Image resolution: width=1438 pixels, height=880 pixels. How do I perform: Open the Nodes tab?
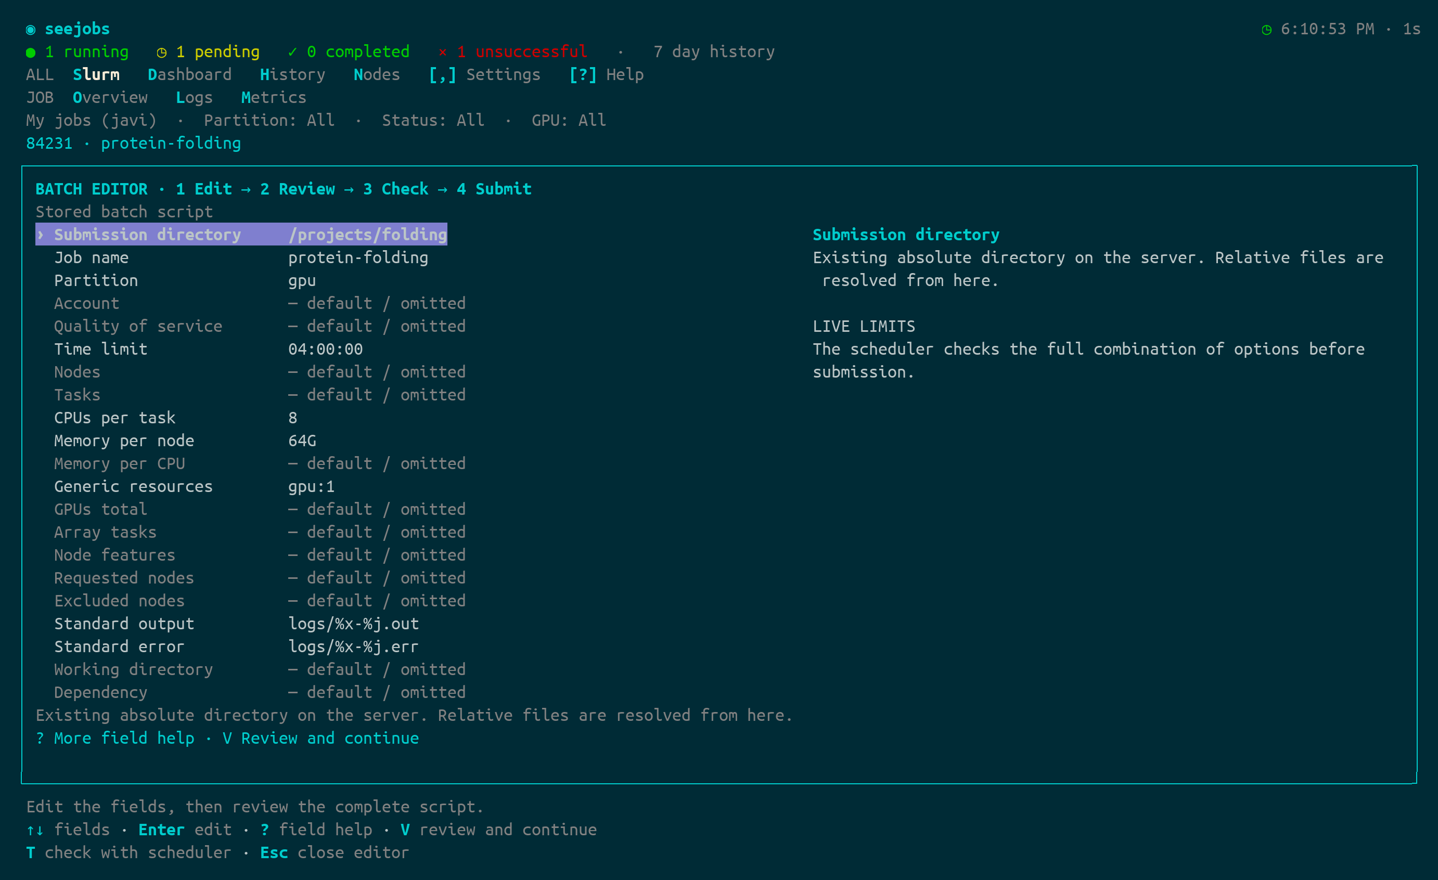click(377, 75)
